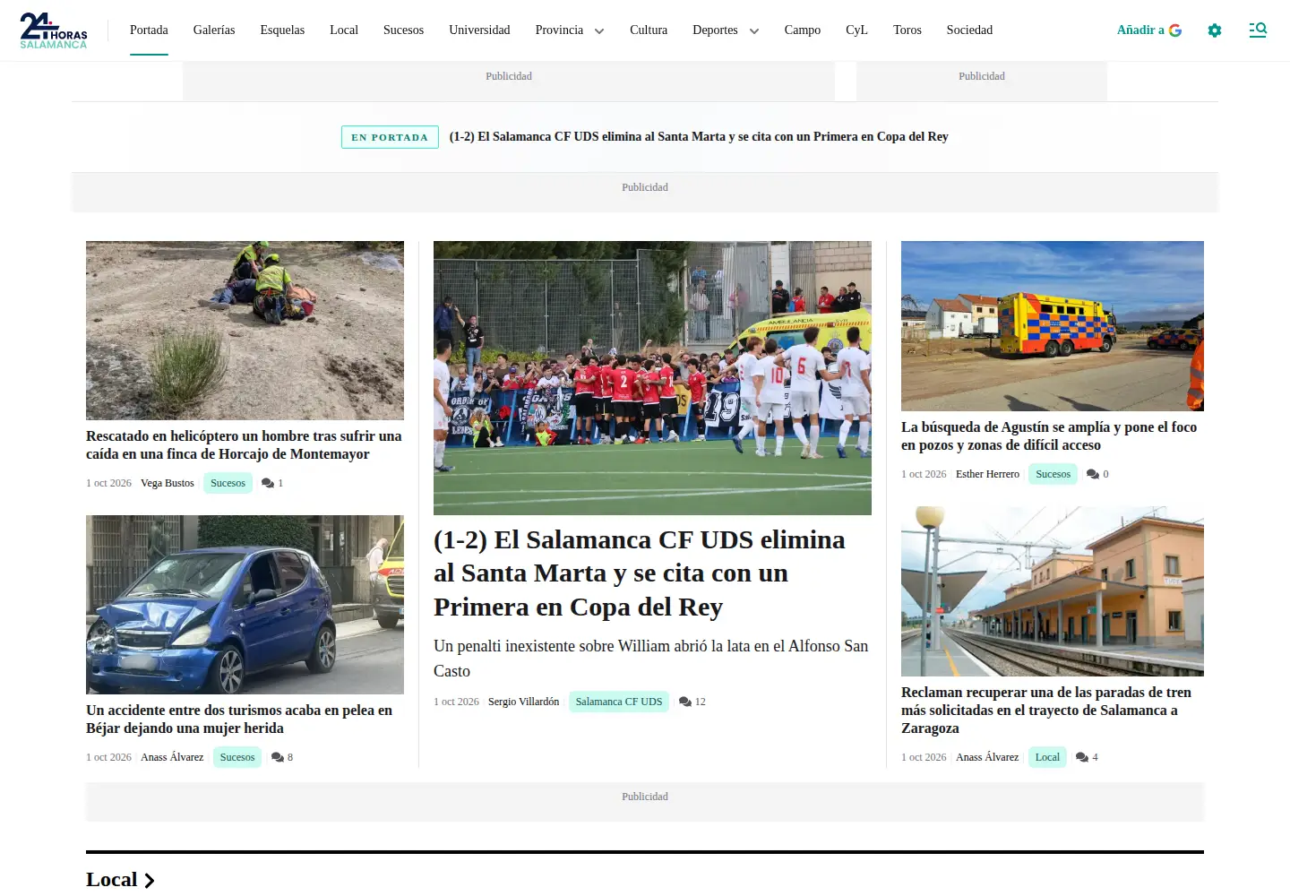Expand the Deportes dropdown arrow
The width and height of the screenshot is (1290, 896).
pyautogui.click(x=754, y=31)
